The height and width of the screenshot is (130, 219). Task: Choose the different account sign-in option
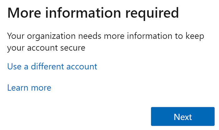click(52, 66)
